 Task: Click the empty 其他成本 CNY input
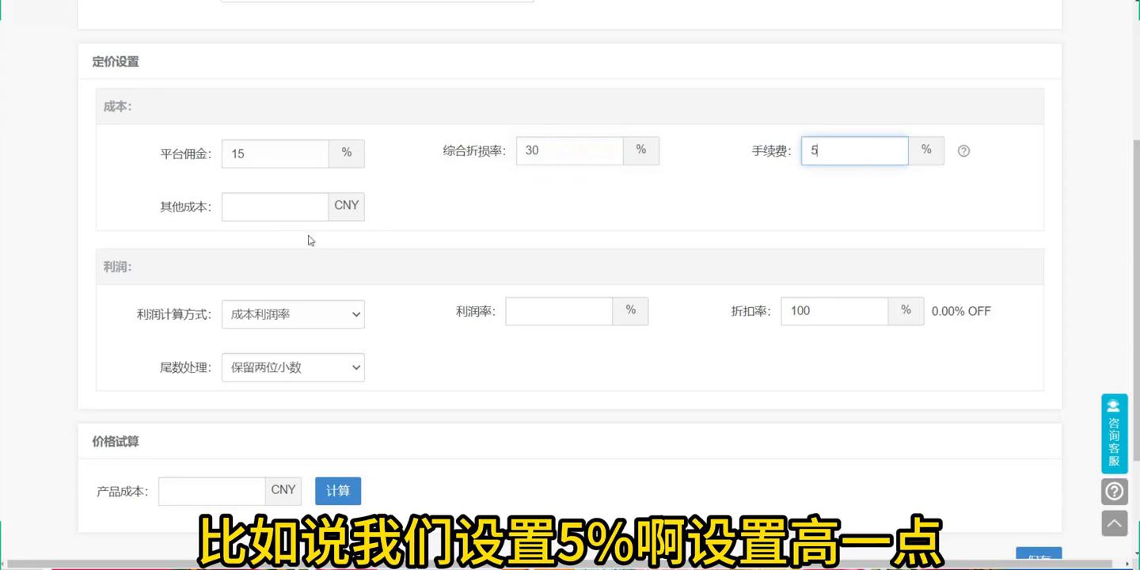tap(275, 206)
